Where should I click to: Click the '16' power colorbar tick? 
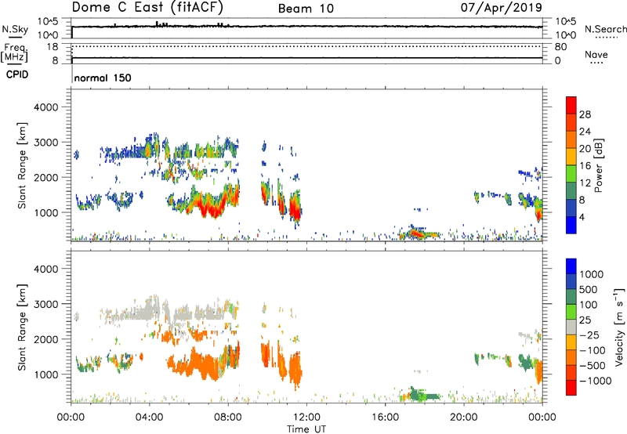(x=585, y=166)
